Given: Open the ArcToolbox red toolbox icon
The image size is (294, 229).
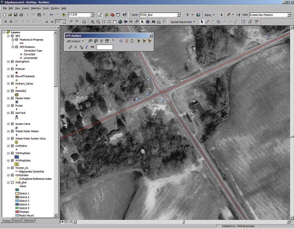Looking at the screenshot, I should tap(112, 15).
